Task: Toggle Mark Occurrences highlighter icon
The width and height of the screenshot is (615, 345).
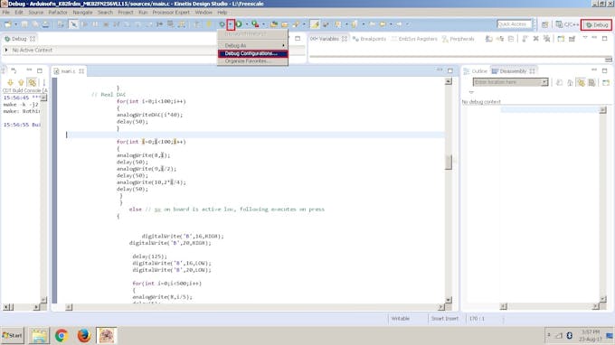Action: coord(315,24)
